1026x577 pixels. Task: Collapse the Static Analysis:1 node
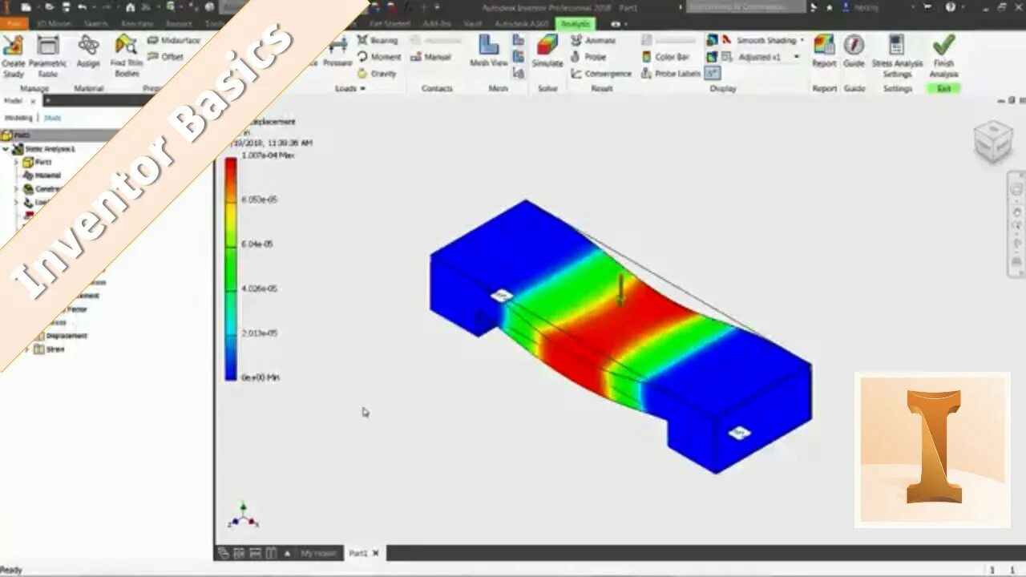click(6, 149)
